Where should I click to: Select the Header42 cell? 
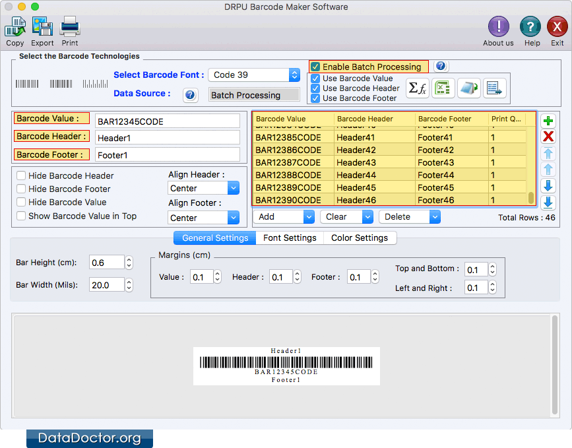coord(375,150)
